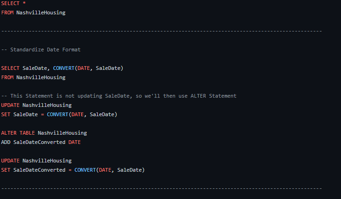Viewport: 341px width, 199px height.
Task: Click CONVERT in the final SET line
Action: coord(85,170)
